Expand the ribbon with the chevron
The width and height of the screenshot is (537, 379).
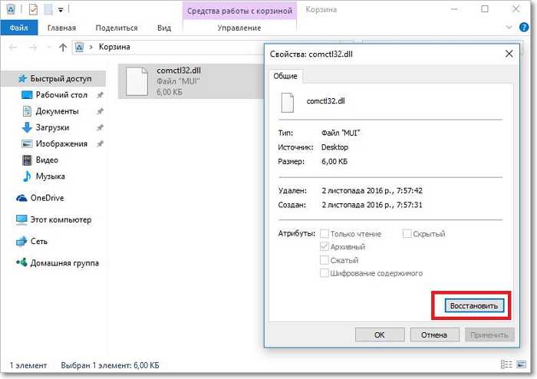pyautogui.click(x=509, y=27)
